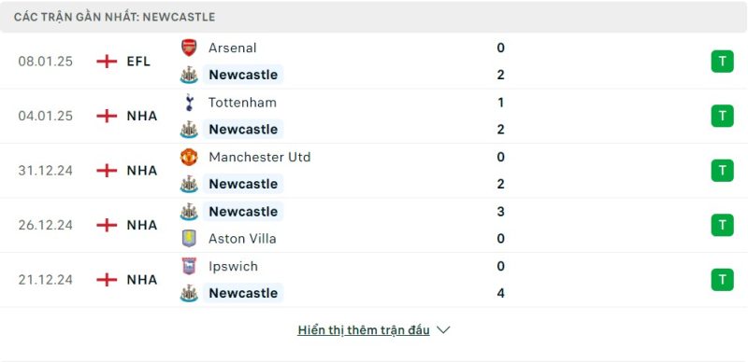Select the Arsenal team name

point(232,48)
